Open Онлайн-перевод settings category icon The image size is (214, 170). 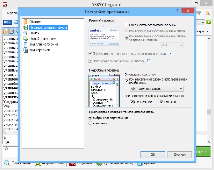click(x=25, y=39)
